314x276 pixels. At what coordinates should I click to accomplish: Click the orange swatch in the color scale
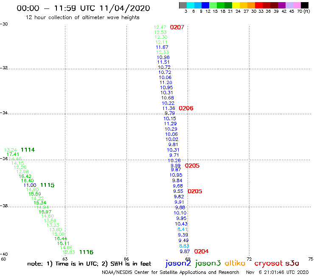click(x=251, y=6)
